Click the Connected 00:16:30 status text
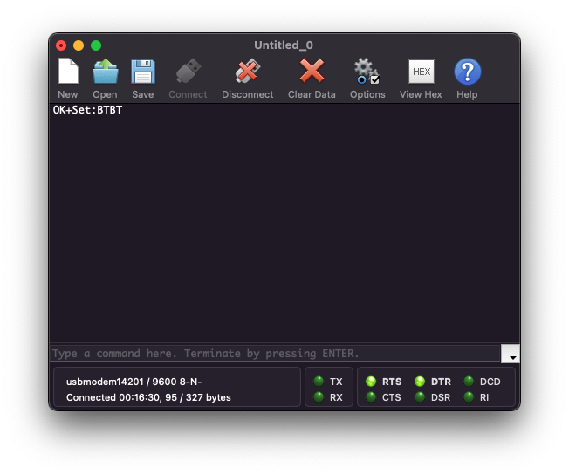This screenshot has height=475, width=569. [148, 397]
